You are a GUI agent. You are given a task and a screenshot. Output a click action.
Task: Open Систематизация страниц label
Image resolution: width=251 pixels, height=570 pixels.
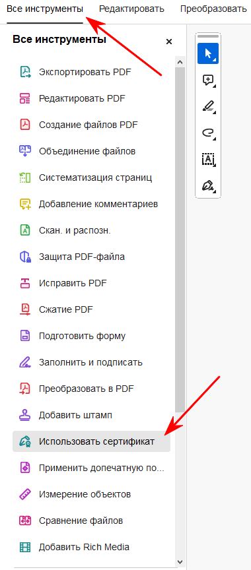coord(96,177)
